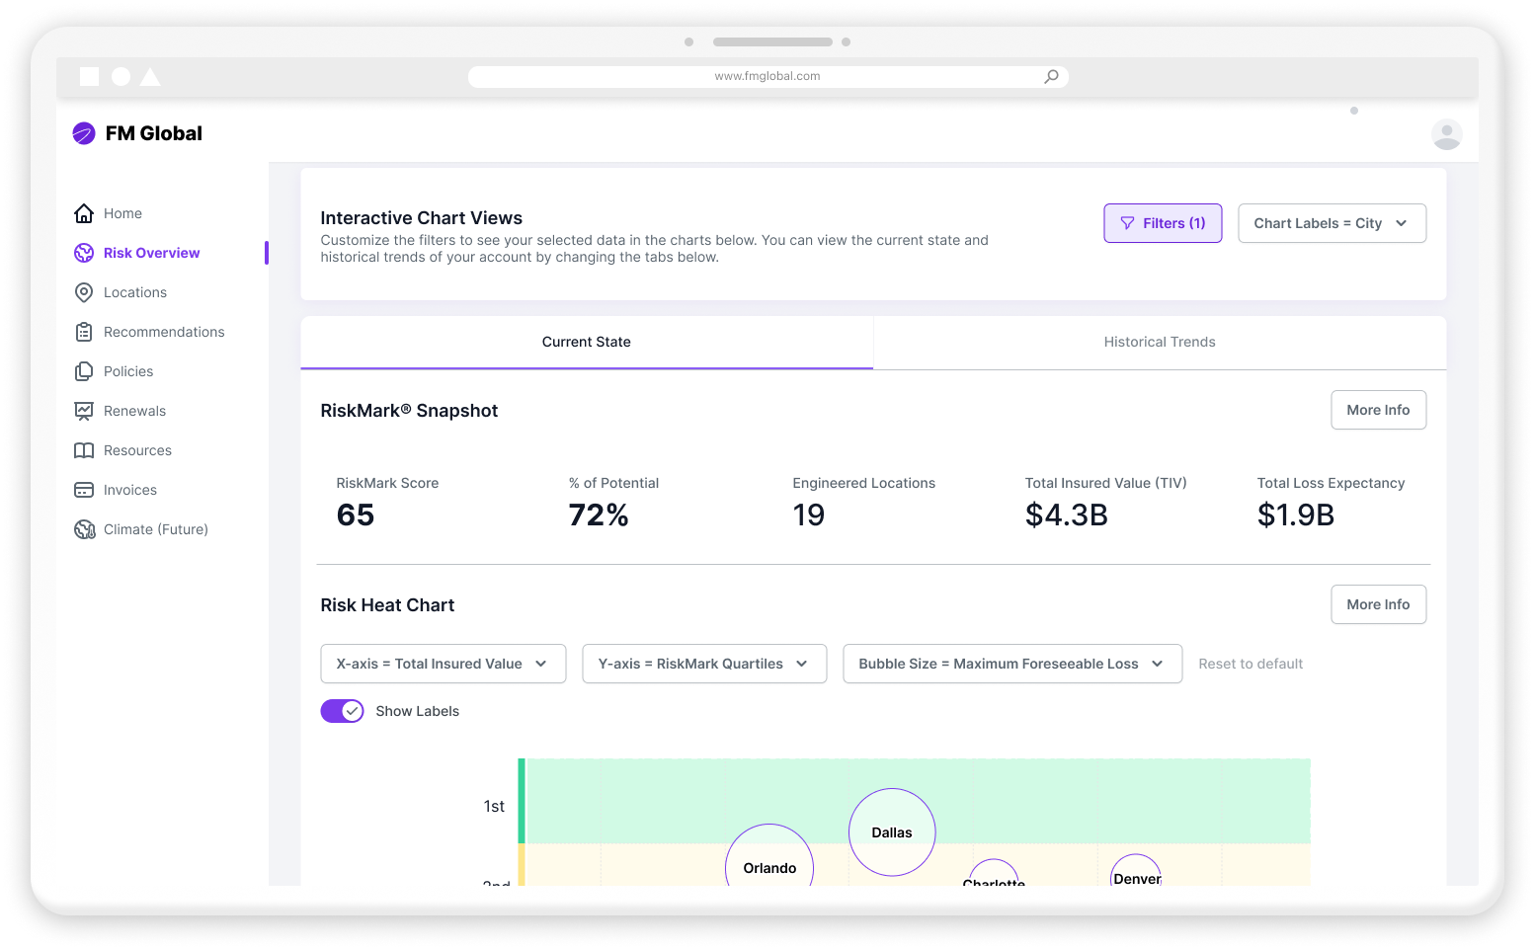Click the Invoices card icon
The image size is (1535, 950).
click(84, 490)
